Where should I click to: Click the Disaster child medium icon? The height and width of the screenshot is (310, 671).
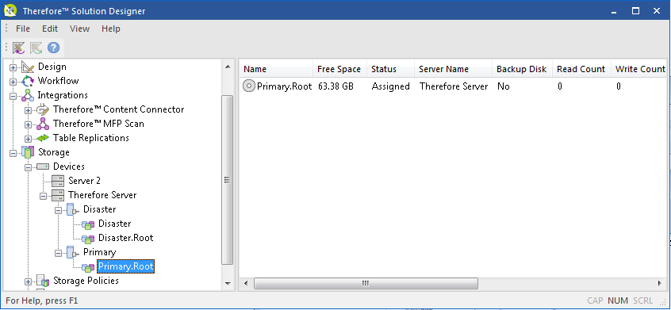[x=88, y=224]
